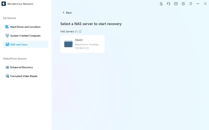Viewport: 209px width, 130px height.
Task: Click the Video/Photo Restore section header
Action: tap(15, 59)
